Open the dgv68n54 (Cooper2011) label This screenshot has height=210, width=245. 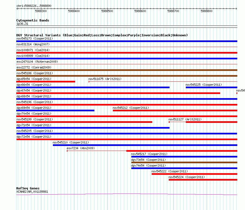(x=34, y=96)
